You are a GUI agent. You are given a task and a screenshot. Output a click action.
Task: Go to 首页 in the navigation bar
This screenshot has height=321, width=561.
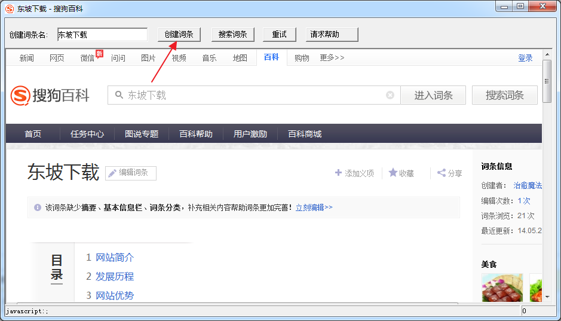pos(33,134)
